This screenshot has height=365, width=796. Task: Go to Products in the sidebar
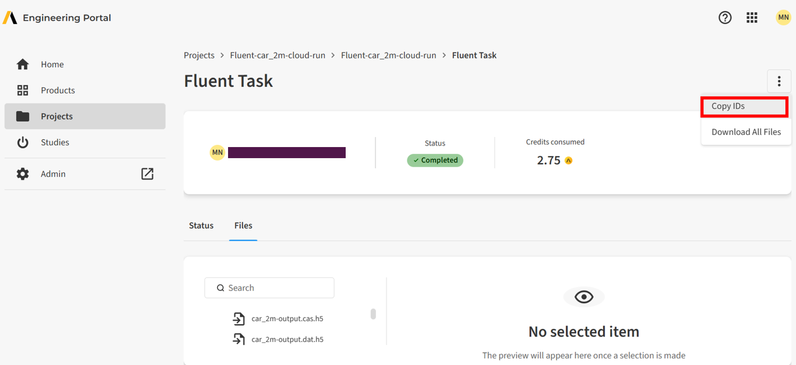point(85,90)
